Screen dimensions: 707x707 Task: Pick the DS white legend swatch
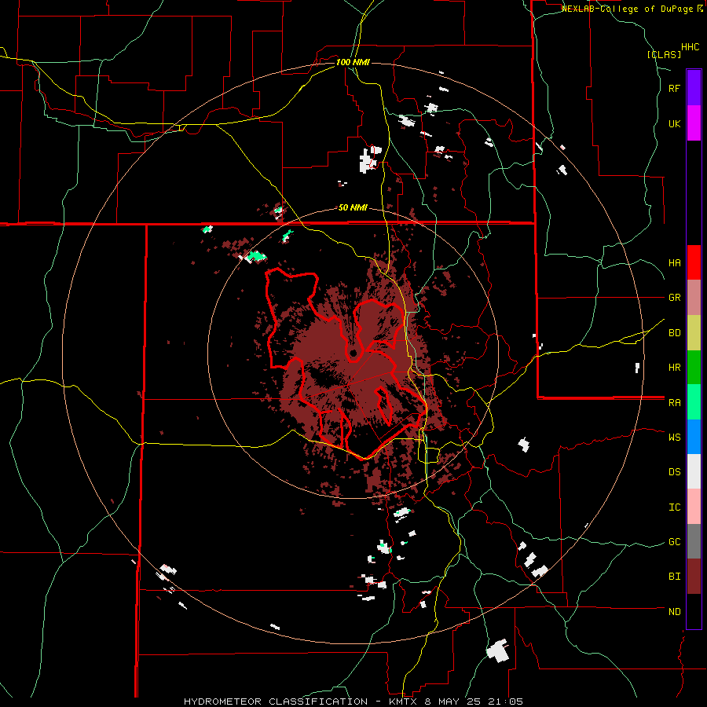coord(694,471)
